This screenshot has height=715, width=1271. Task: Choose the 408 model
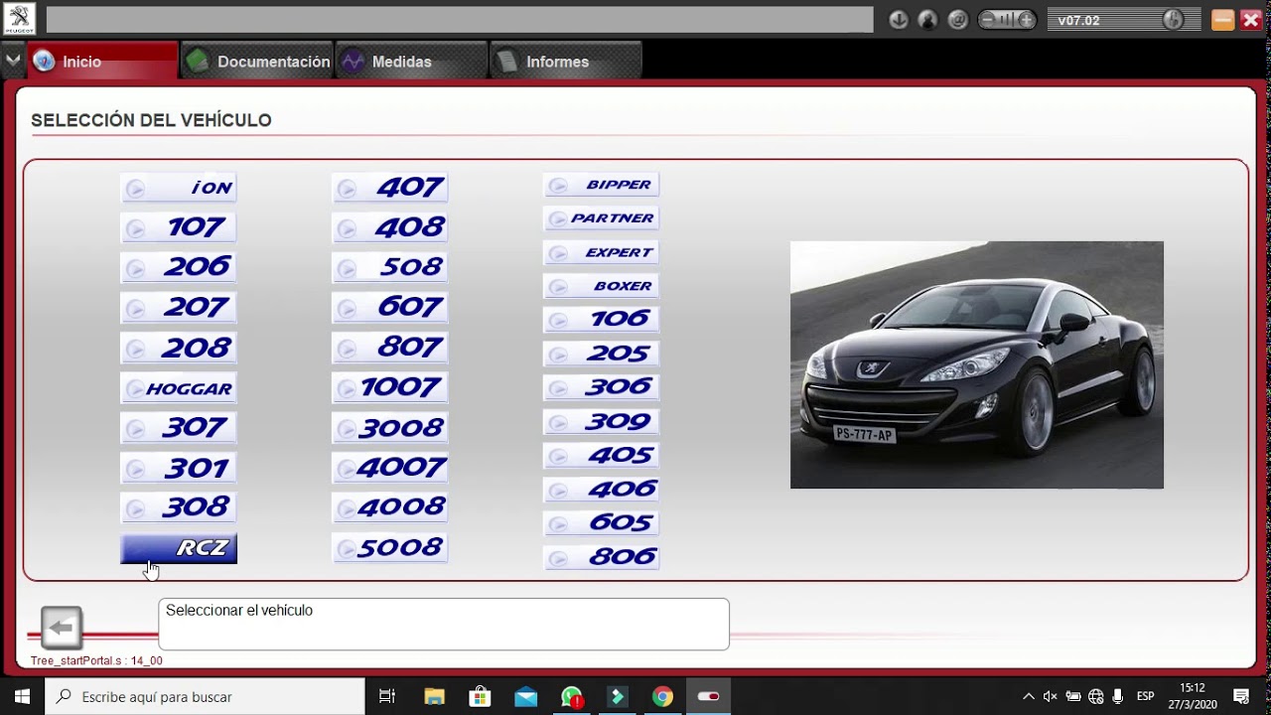(390, 227)
